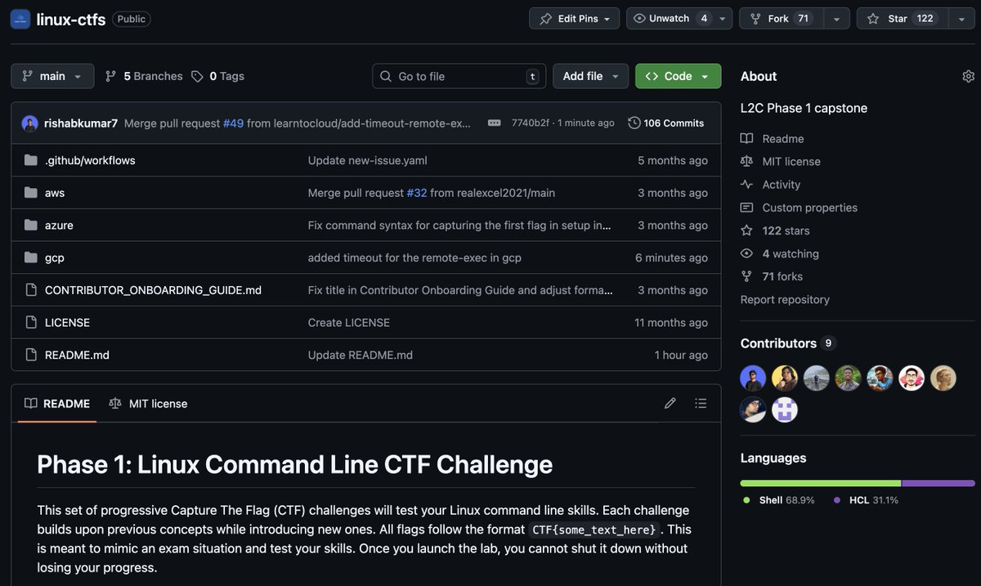The image size is (981, 586).
Task: Click commit message 'Update new-issue.yaml'
Action: (x=368, y=160)
